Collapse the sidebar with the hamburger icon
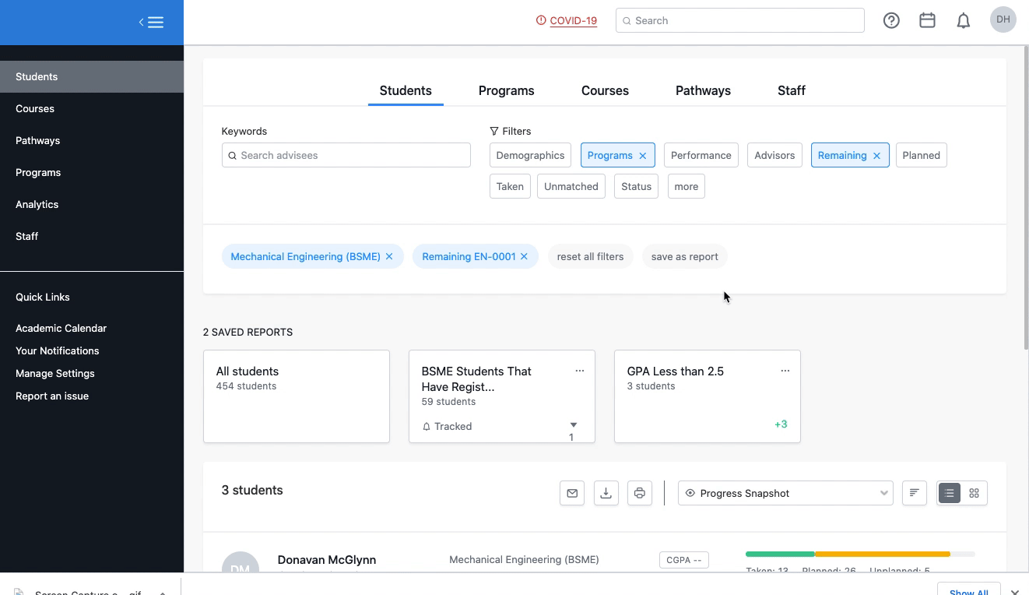 (151, 22)
